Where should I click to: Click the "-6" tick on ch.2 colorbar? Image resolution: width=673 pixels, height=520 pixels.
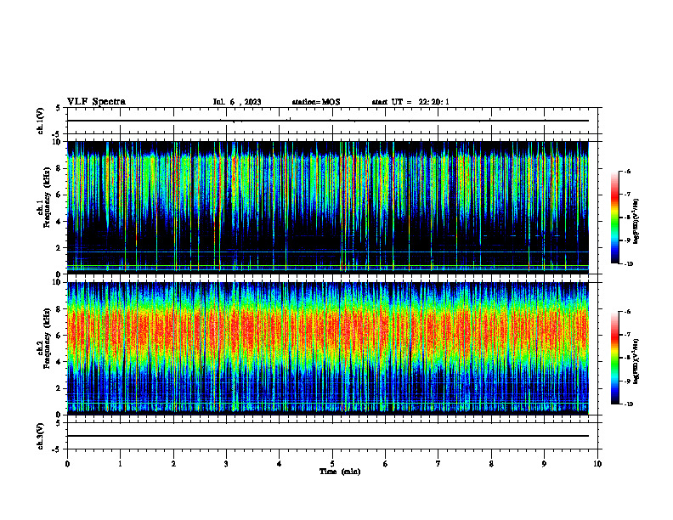[x=628, y=312]
